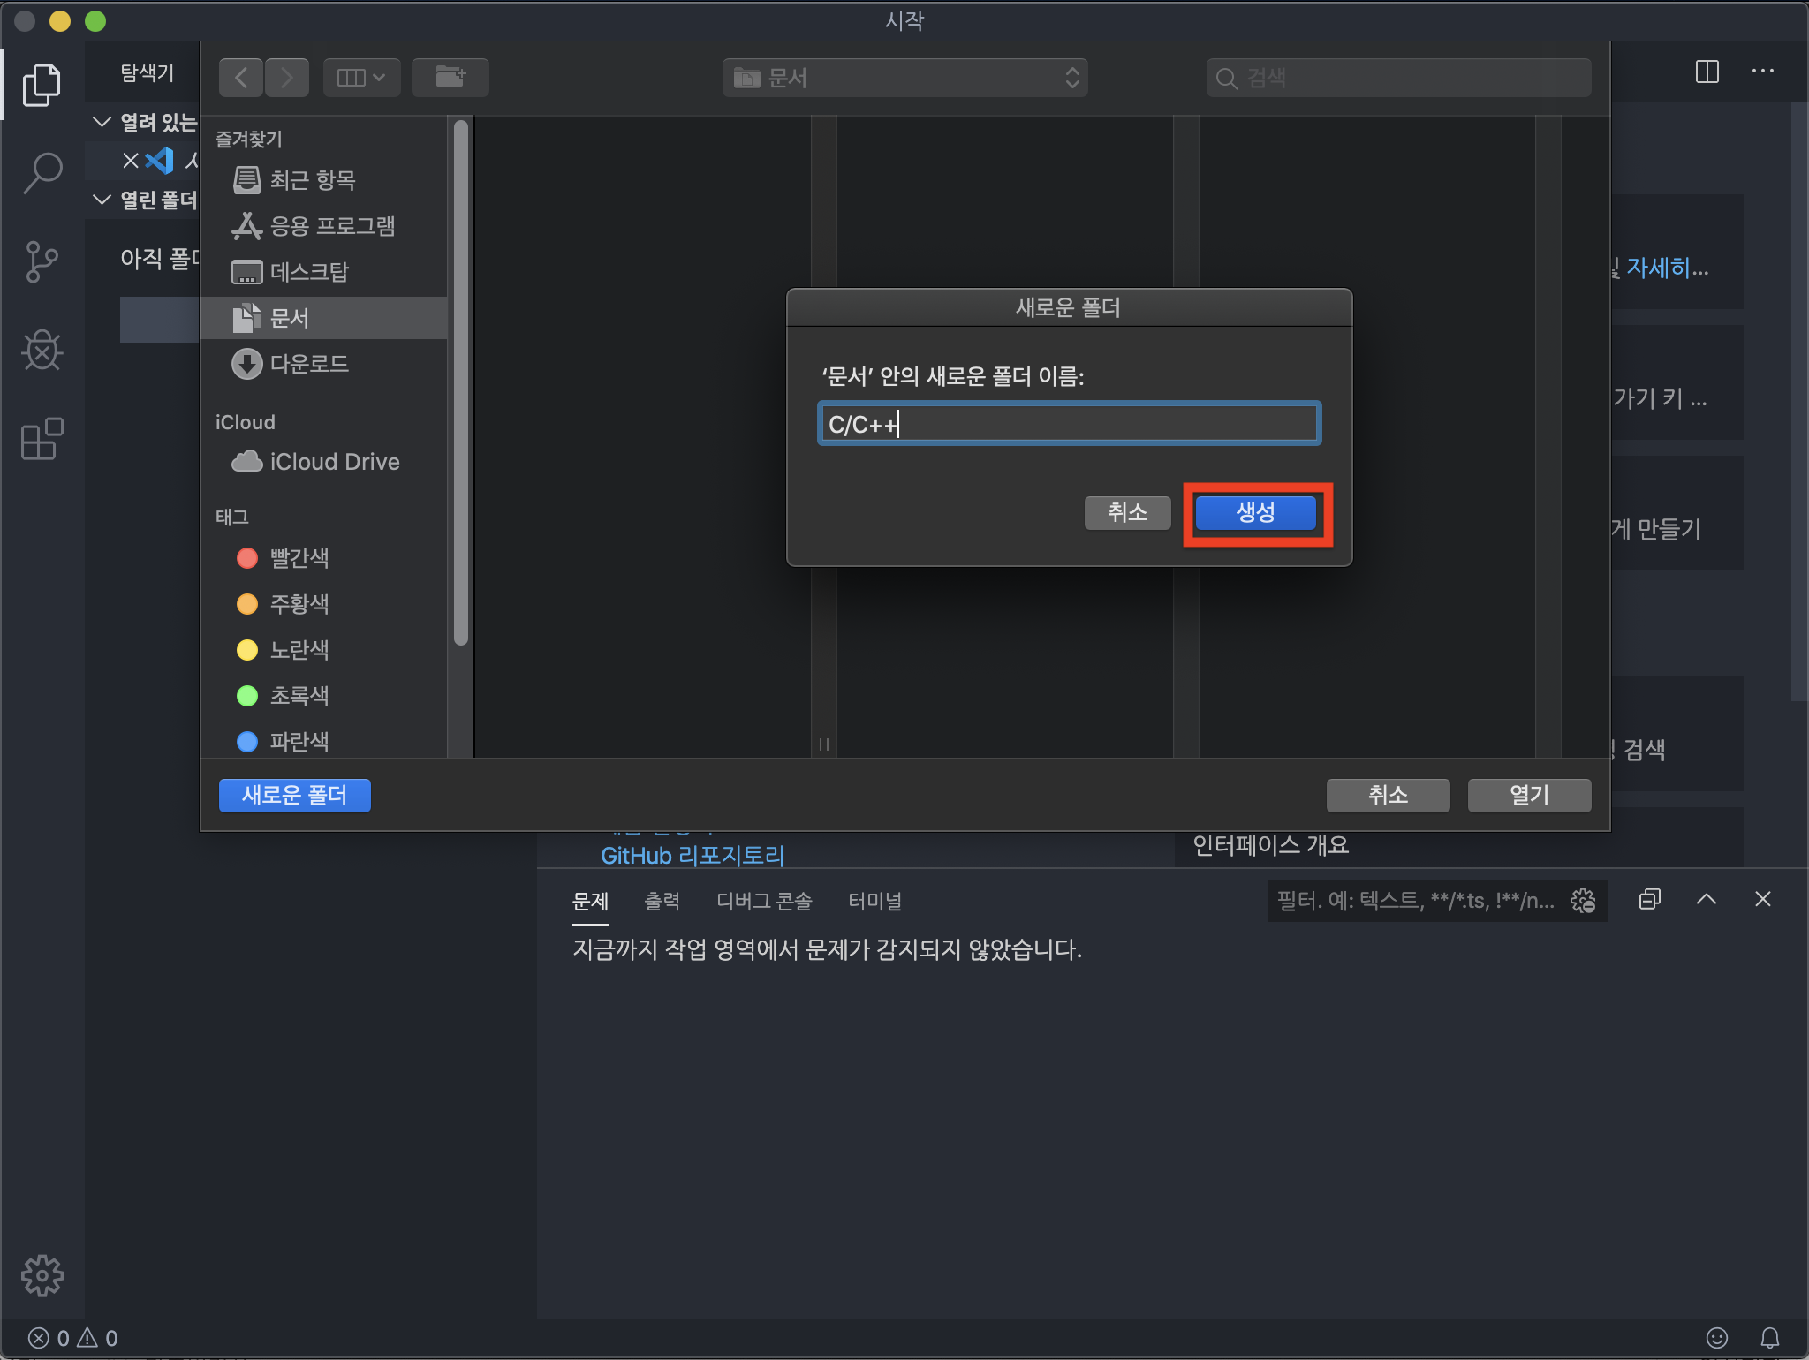Switch to the 출력 tab
Image resolution: width=1809 pixels, height=1360 pixels.
pos(662,901)
